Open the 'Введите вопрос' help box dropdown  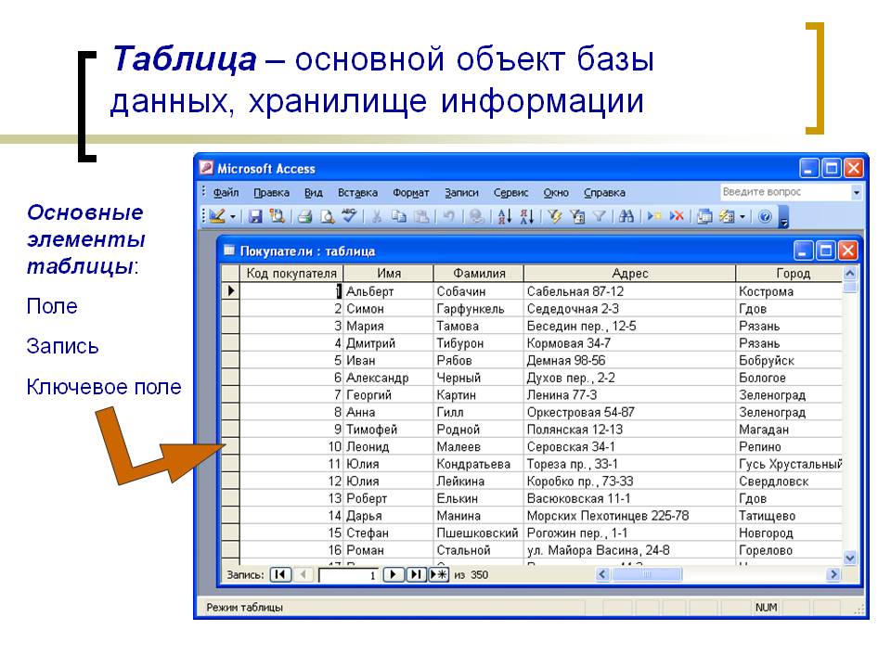point(856,192)
